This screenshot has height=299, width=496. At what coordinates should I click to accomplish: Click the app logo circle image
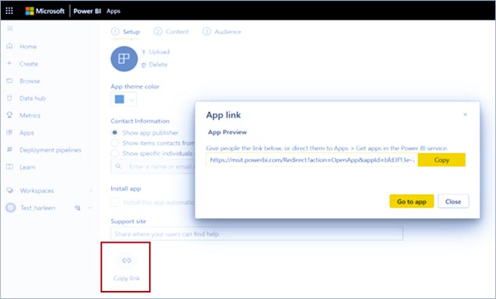(124, 59)
